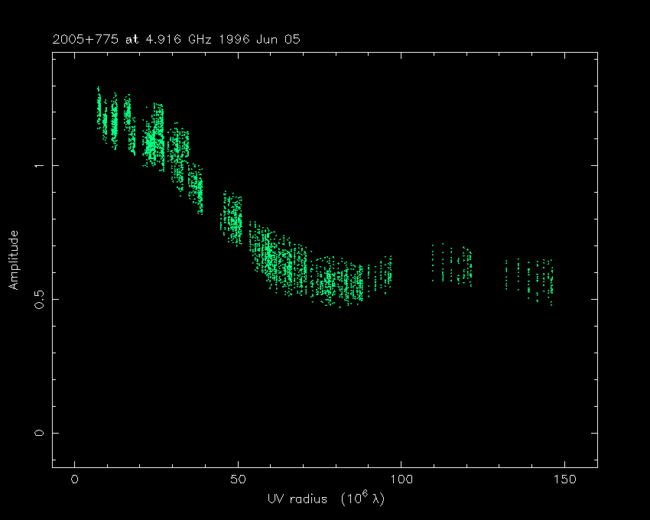The height and width of the screenshot is (520, 650).
Task: Pick the leftmost data cluster with highest amplitude
Action: click(99, 107)
